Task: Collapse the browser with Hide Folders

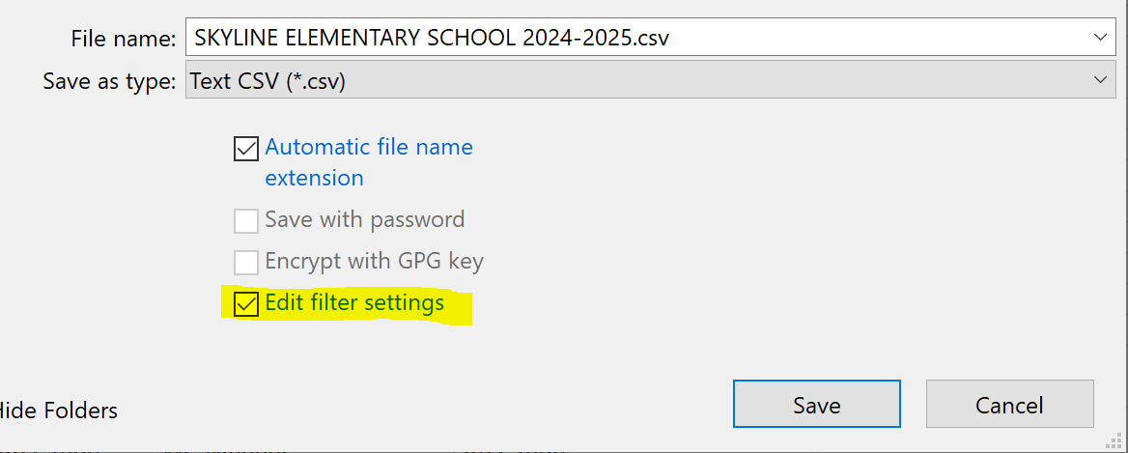Action: (58, 411)
